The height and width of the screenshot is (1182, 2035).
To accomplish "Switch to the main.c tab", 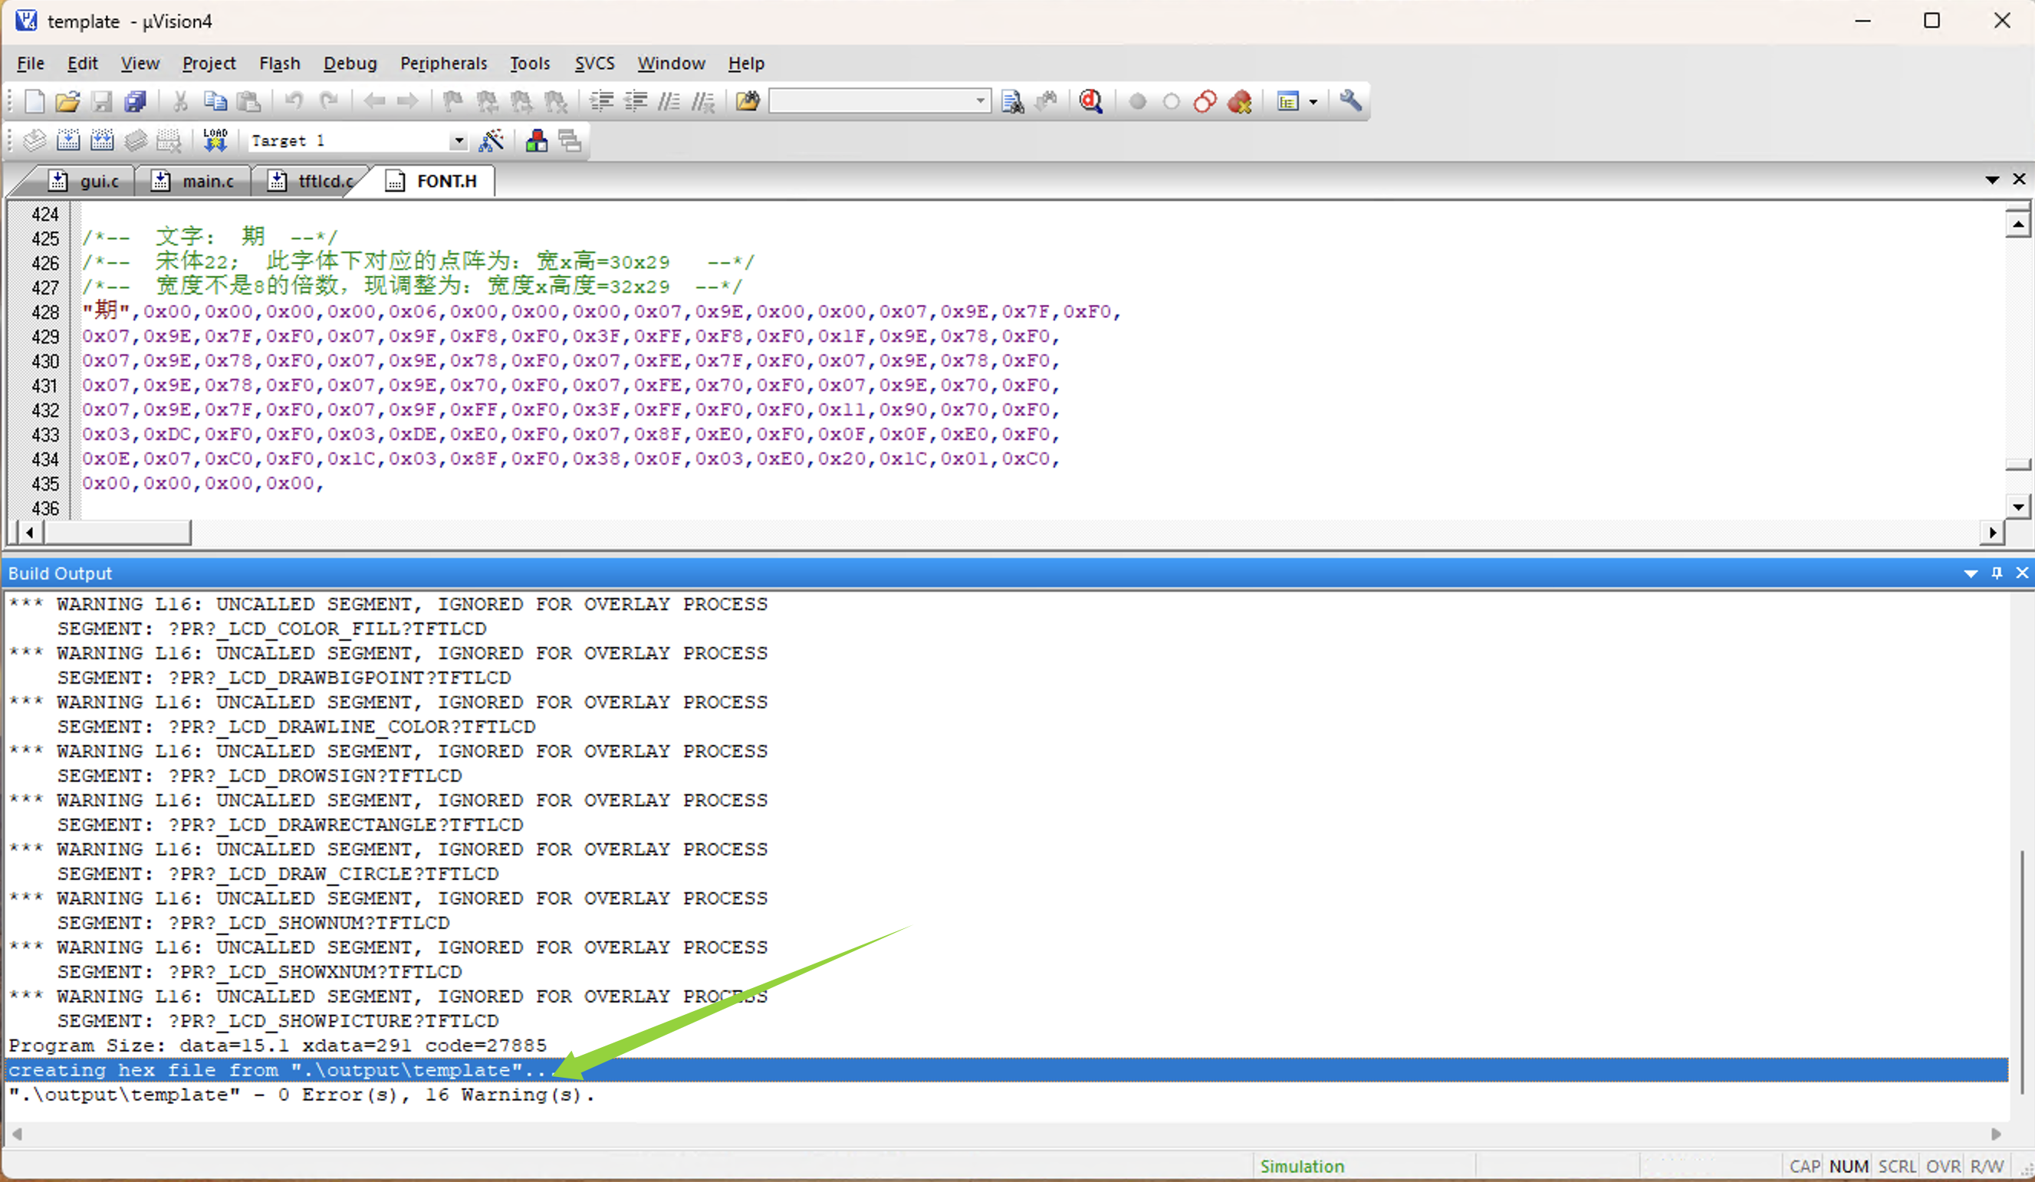I will click(x=207, y=181).
